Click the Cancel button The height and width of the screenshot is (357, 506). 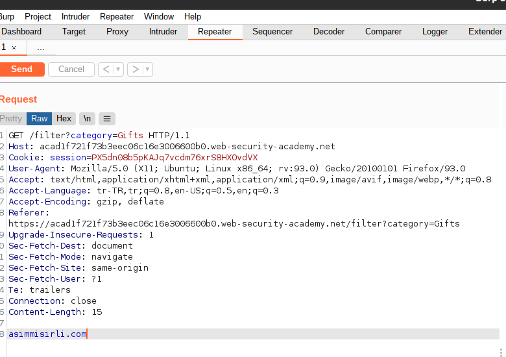coord(71,69)
